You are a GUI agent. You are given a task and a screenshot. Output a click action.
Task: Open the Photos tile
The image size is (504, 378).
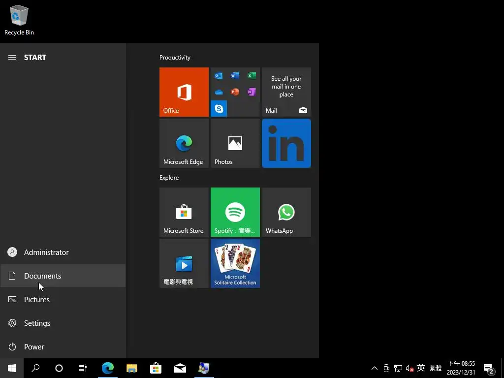[x=235, y=143]
